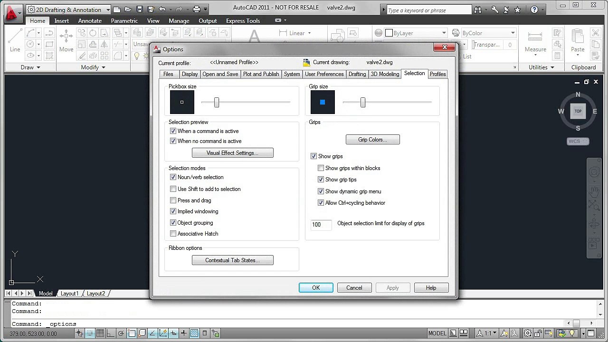
Task: Click the Grip size slider handle
Action: pos(362,102)
